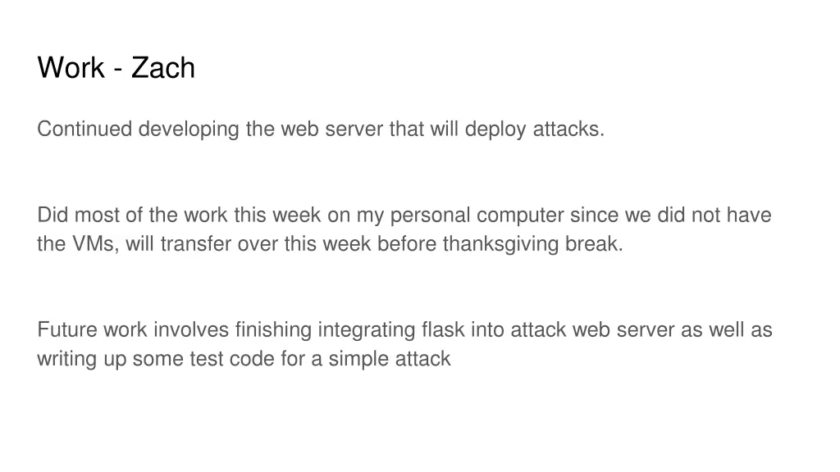Viewport: 840px width, 472px height.
Task: Click the paragraph starting with "Future work"
Action: (x=404, y=344)
